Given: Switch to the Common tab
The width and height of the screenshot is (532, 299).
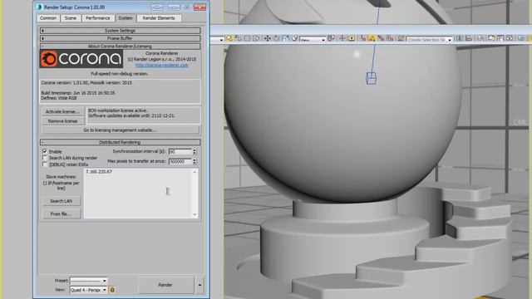Looking at the screenshot, I should 48,18.
